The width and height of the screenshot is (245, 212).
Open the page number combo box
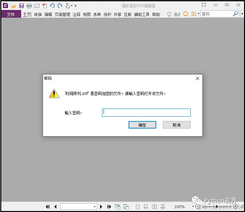click(79, 207)
